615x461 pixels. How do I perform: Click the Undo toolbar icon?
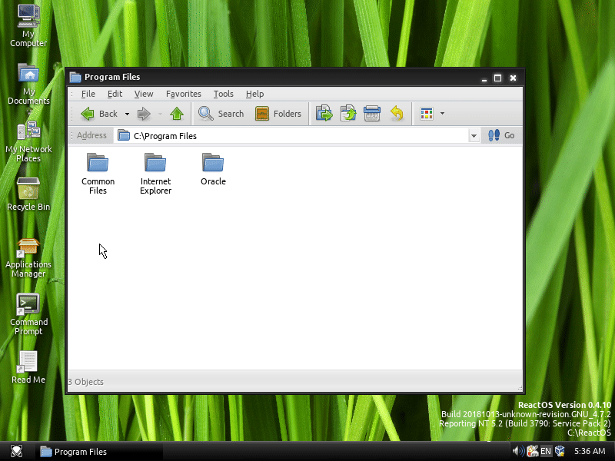(x=397, y=114)
